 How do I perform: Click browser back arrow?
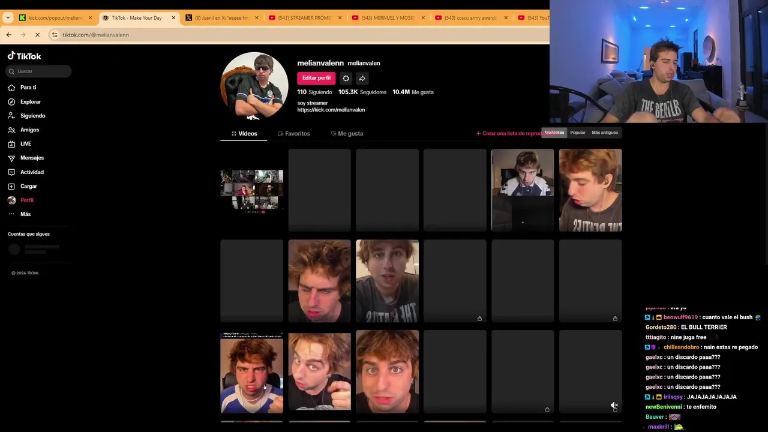(9, 35)
